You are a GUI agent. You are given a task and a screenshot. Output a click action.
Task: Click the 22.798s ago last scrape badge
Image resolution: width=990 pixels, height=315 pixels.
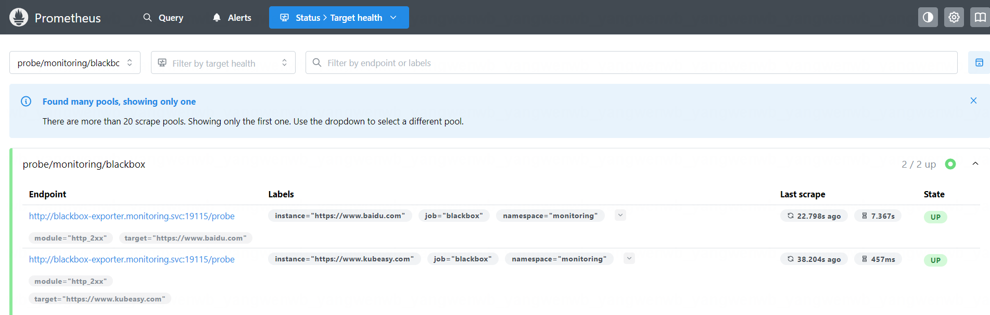coord(814,216)
